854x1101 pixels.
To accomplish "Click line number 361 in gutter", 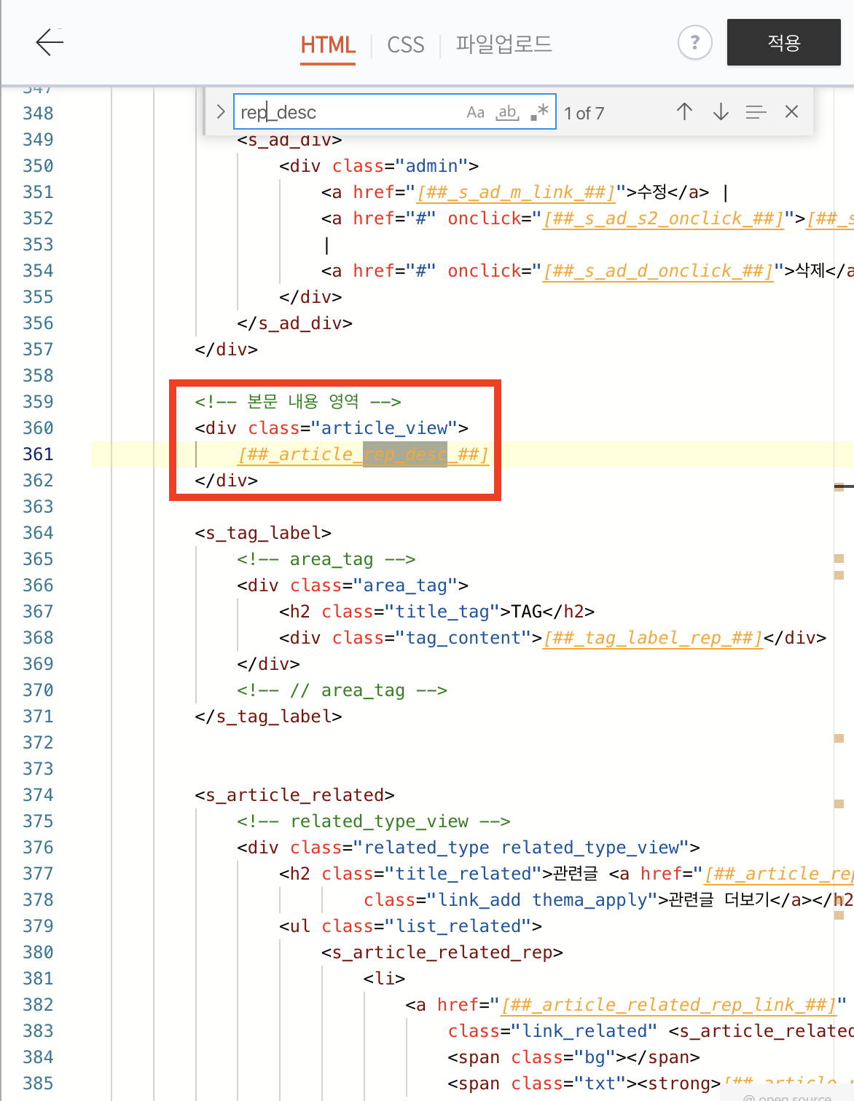I will [38, 454].
